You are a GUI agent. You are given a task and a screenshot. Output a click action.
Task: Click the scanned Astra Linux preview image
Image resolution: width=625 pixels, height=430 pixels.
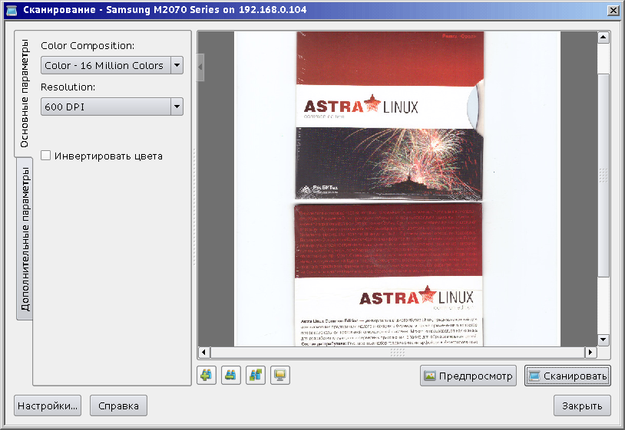click(x=398, y=189)
